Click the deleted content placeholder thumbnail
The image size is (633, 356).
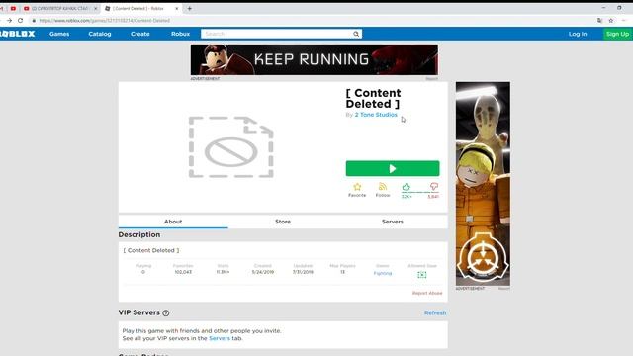click(x=230, y=147)
